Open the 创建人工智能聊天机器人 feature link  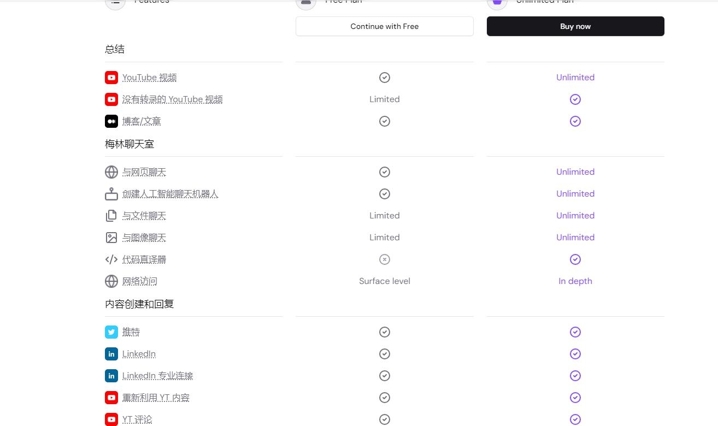coord(170,194)
